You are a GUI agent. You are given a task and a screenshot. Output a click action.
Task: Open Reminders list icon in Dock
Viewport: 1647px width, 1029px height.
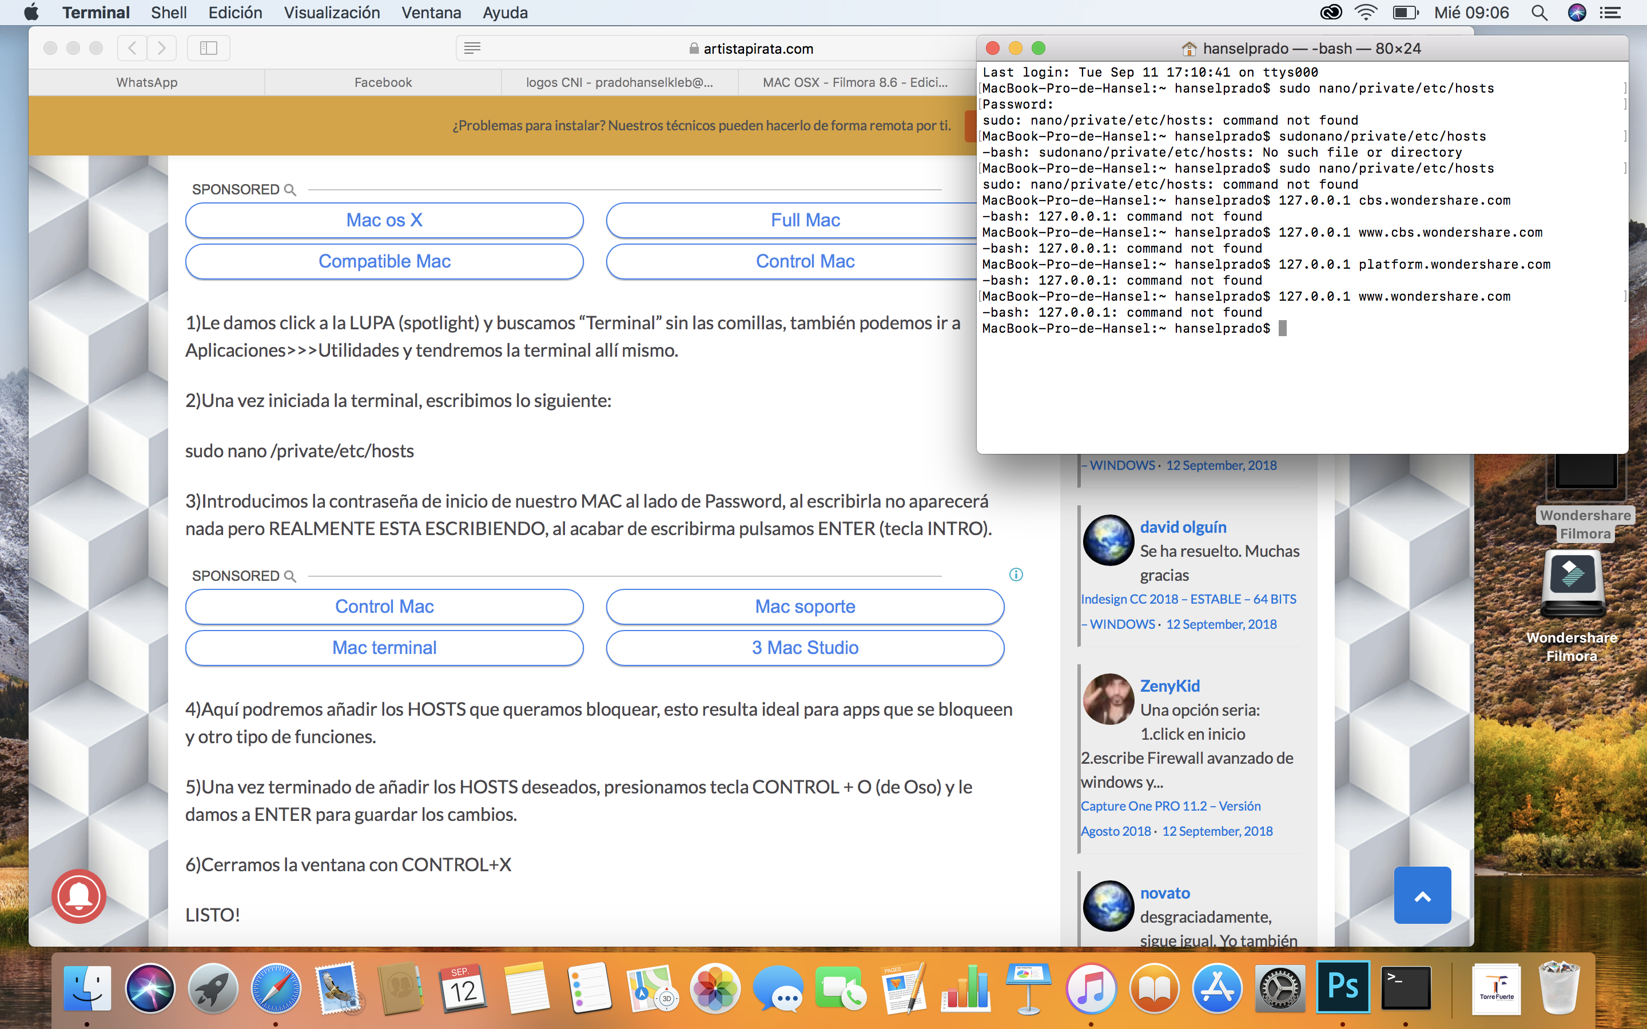[x=590, y=988]
